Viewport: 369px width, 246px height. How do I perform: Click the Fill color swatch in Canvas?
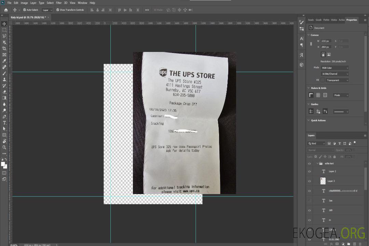(323, 80)
